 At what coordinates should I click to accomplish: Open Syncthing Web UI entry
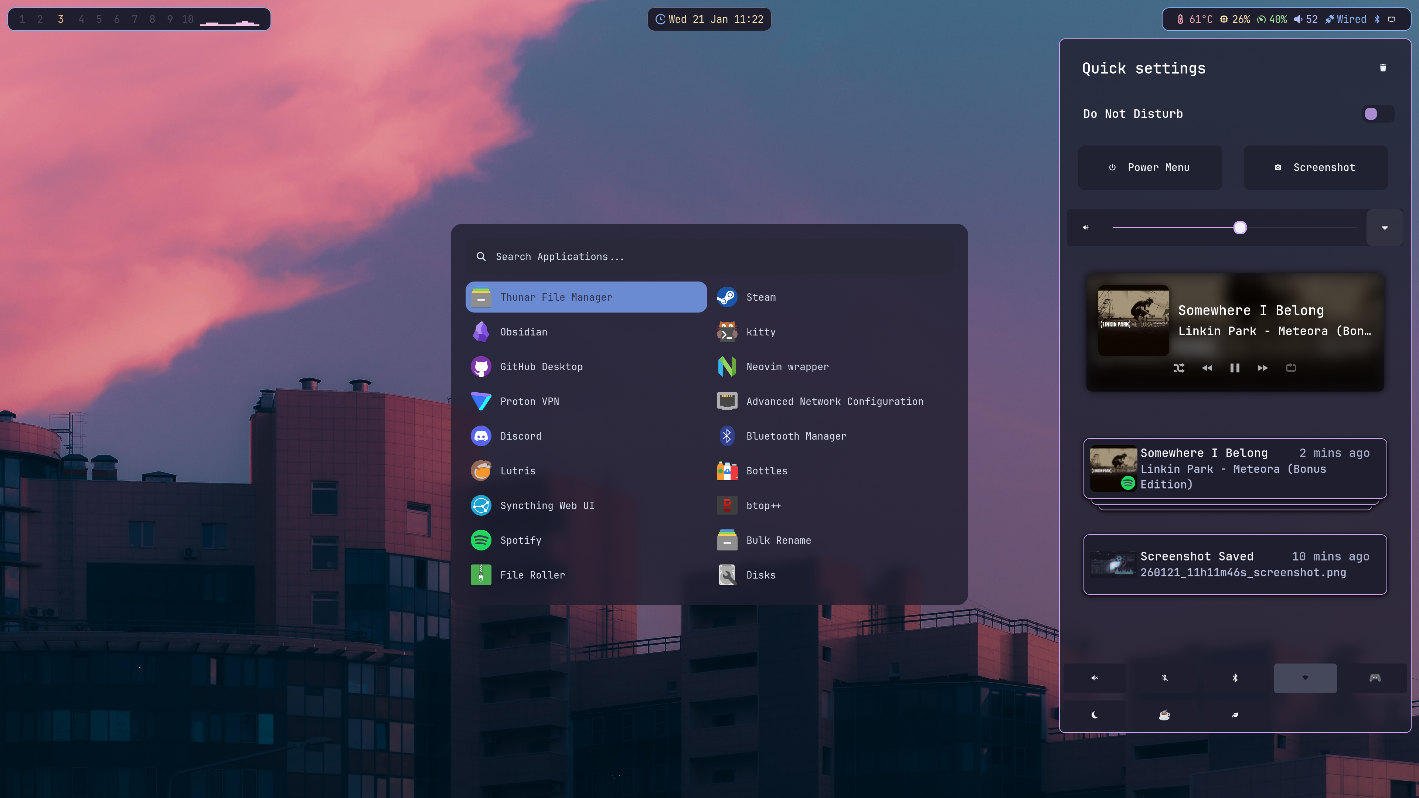(x=586, y=505)
